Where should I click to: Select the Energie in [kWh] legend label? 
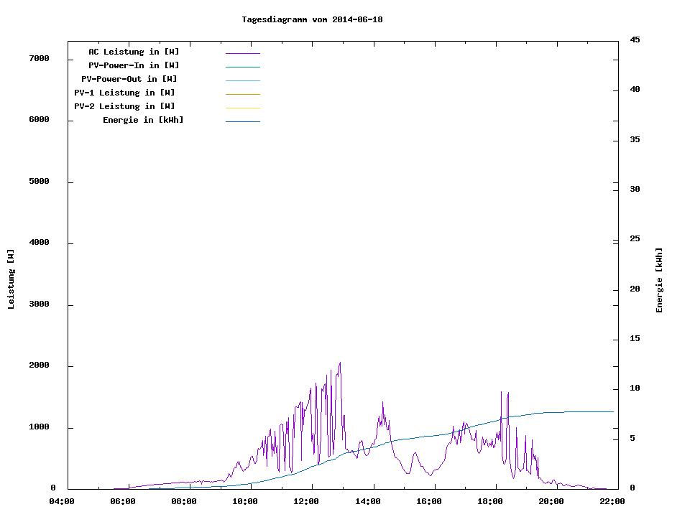[x=143, y=120]
